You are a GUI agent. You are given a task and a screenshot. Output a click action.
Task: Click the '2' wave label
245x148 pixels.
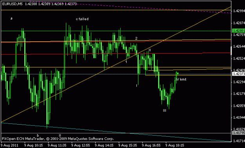tap(136, 38)
